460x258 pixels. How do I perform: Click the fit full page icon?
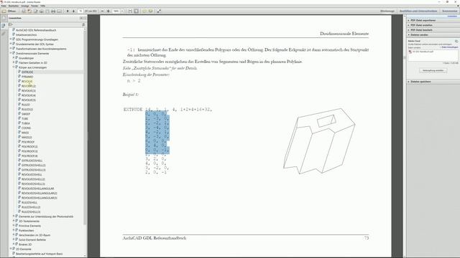[136, 11]
